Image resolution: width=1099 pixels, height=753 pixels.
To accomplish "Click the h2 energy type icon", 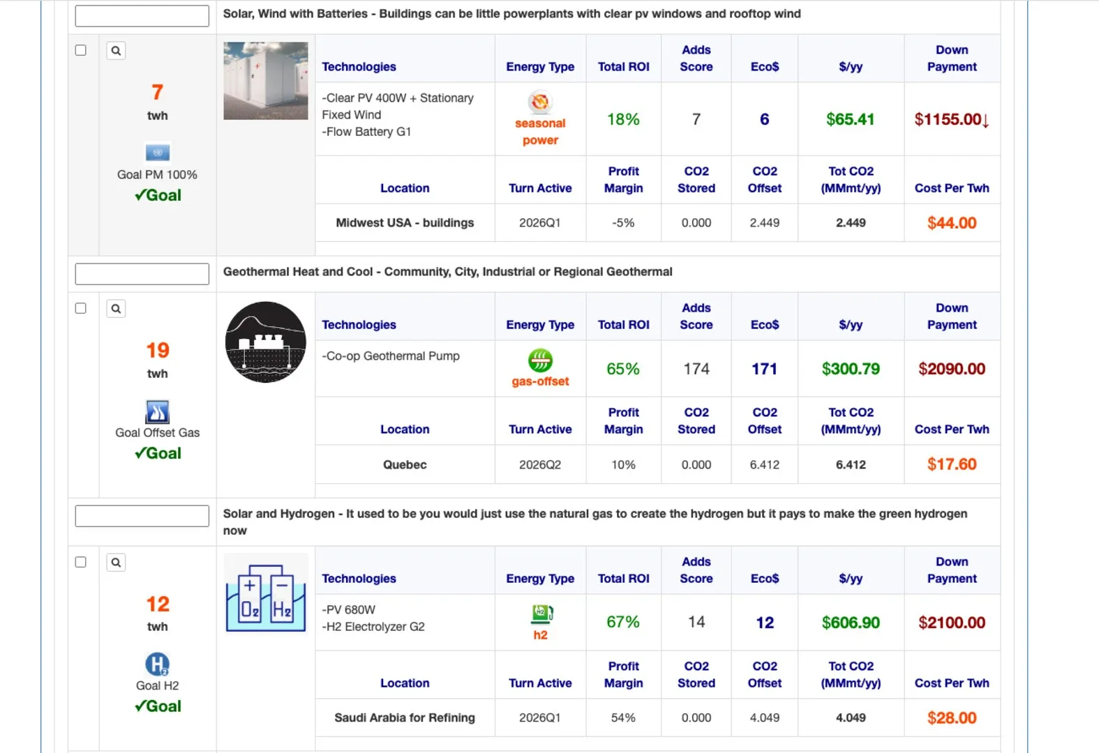I will click(x=541, y=614).
